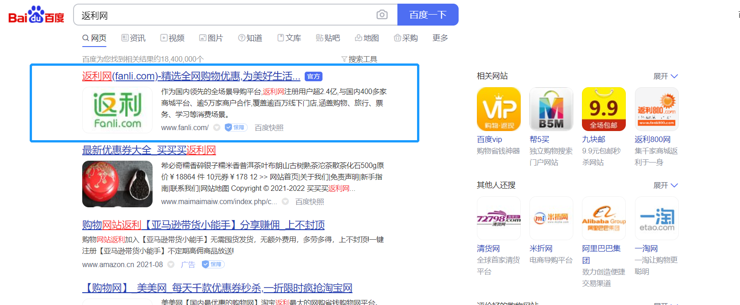Open the Alibaba Group logo

(x=603, y=218)
